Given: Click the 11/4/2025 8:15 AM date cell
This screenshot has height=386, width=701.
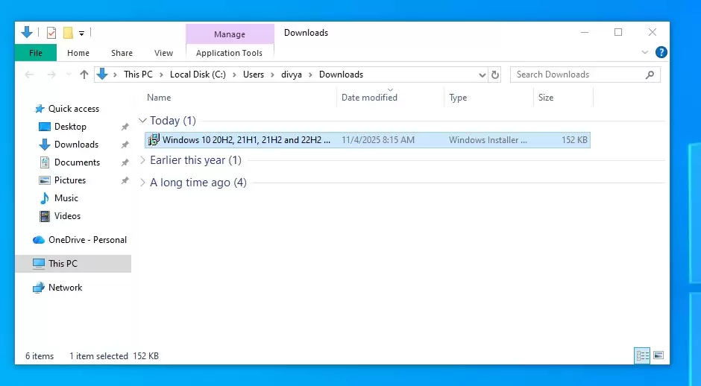Looking at the screenshot, I should pos(378,140).
